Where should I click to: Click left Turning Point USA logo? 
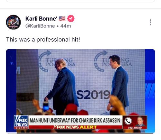57,62
